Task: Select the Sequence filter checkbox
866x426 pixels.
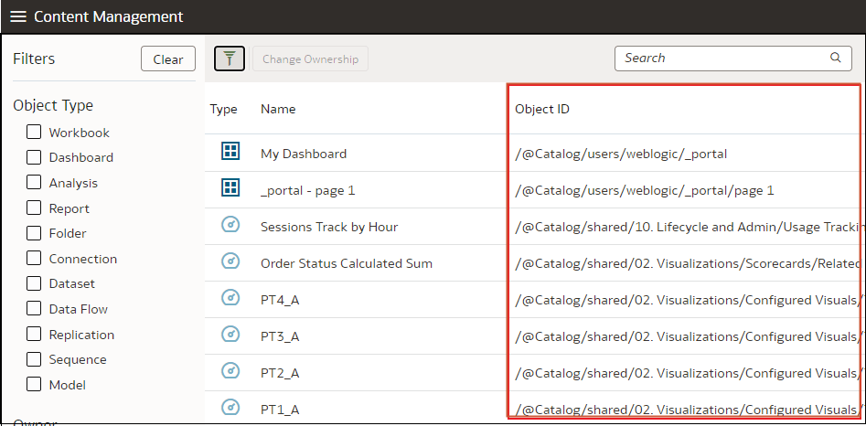Action: [x=34, y=359]
